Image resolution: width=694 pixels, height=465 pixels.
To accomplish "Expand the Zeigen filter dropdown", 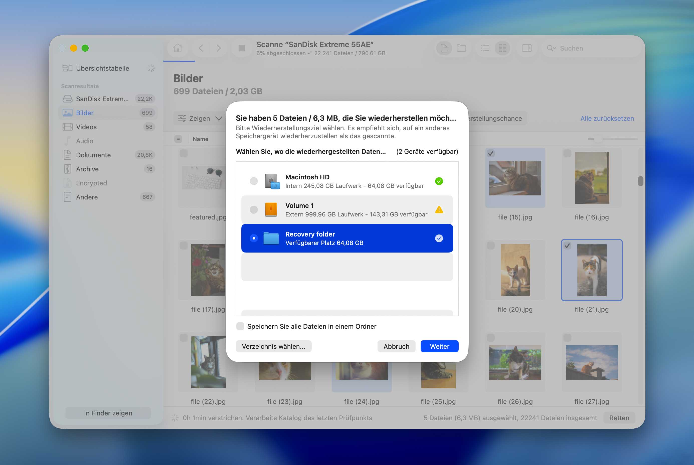I will coord(200,118).
